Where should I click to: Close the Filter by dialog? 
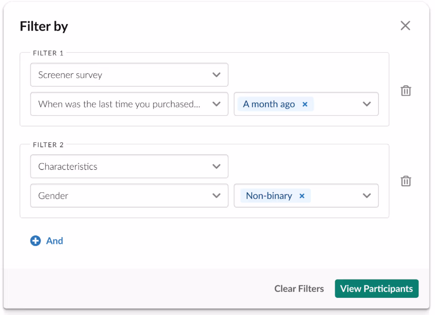click(405, 26)
